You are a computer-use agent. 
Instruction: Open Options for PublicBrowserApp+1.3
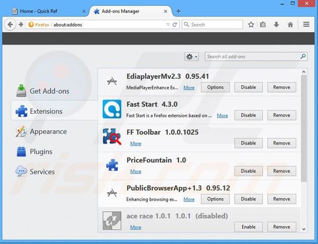tap(215, 199)
